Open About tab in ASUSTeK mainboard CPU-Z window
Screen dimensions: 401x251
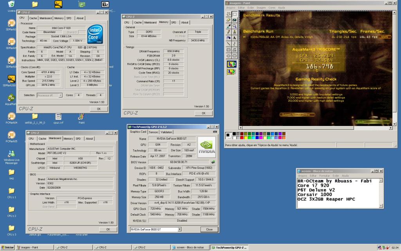89,138
